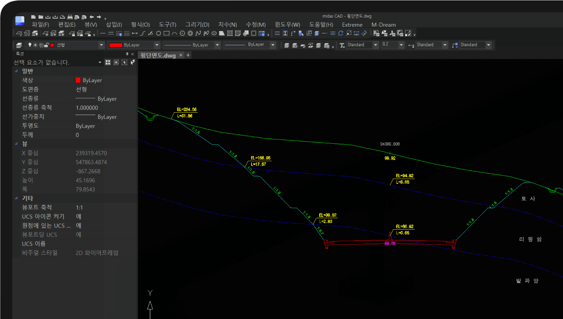Screen dimensions: 563x319
Task: Click the stretch horizontal arrows icon
Action: coord(356,33)
